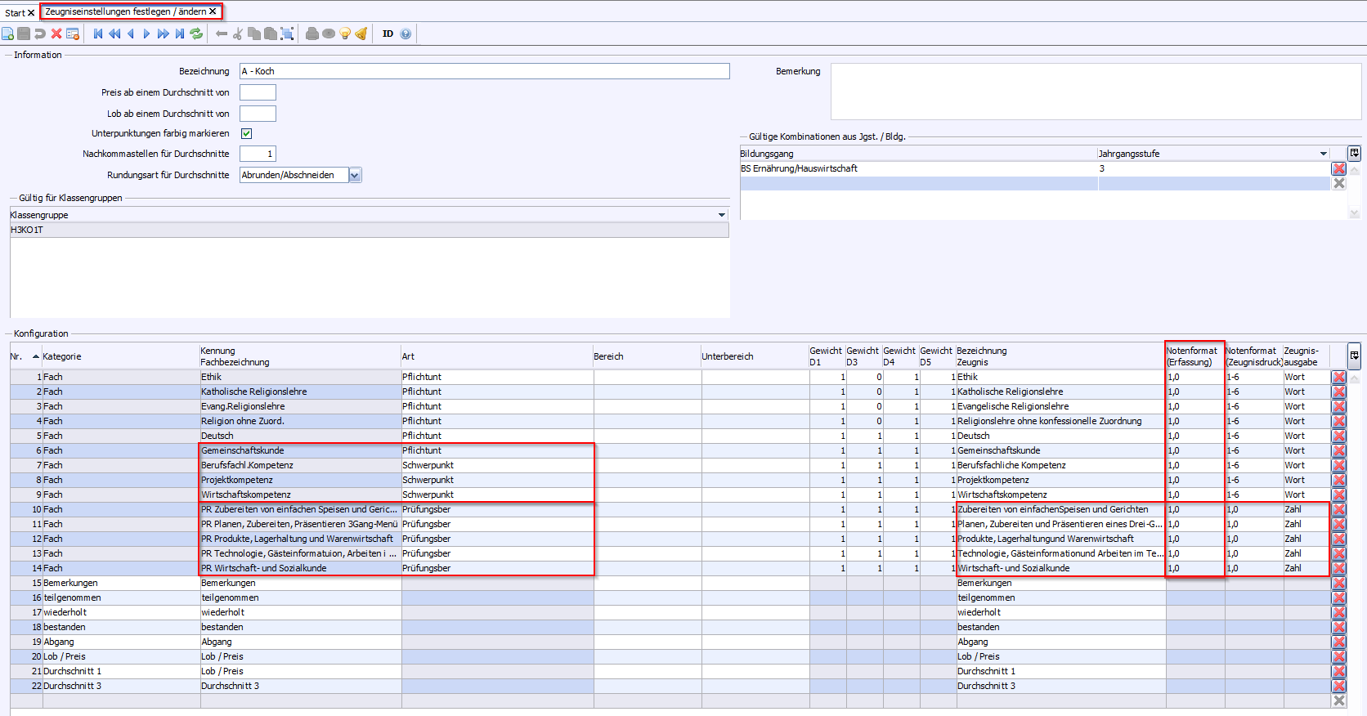
Task: Close the Zeugniseinstellungen festlegen tab
Action: (213, 11)
